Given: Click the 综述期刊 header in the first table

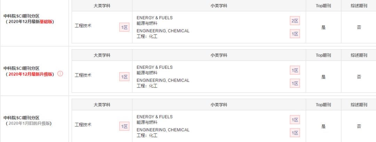Looking at the screenshot, I should [x=359, y=6].
